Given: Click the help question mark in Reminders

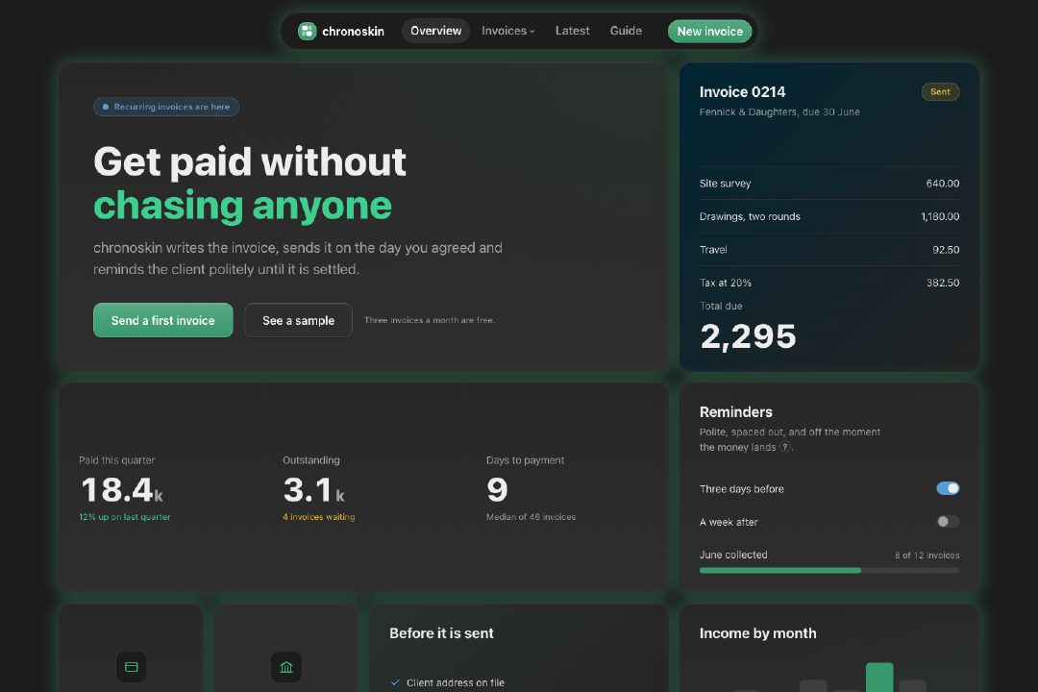Looking at the screenshot, I should (x=785, y=447).
